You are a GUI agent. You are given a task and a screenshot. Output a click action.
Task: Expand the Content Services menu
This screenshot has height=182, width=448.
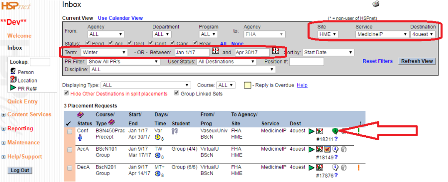[3, 115]
